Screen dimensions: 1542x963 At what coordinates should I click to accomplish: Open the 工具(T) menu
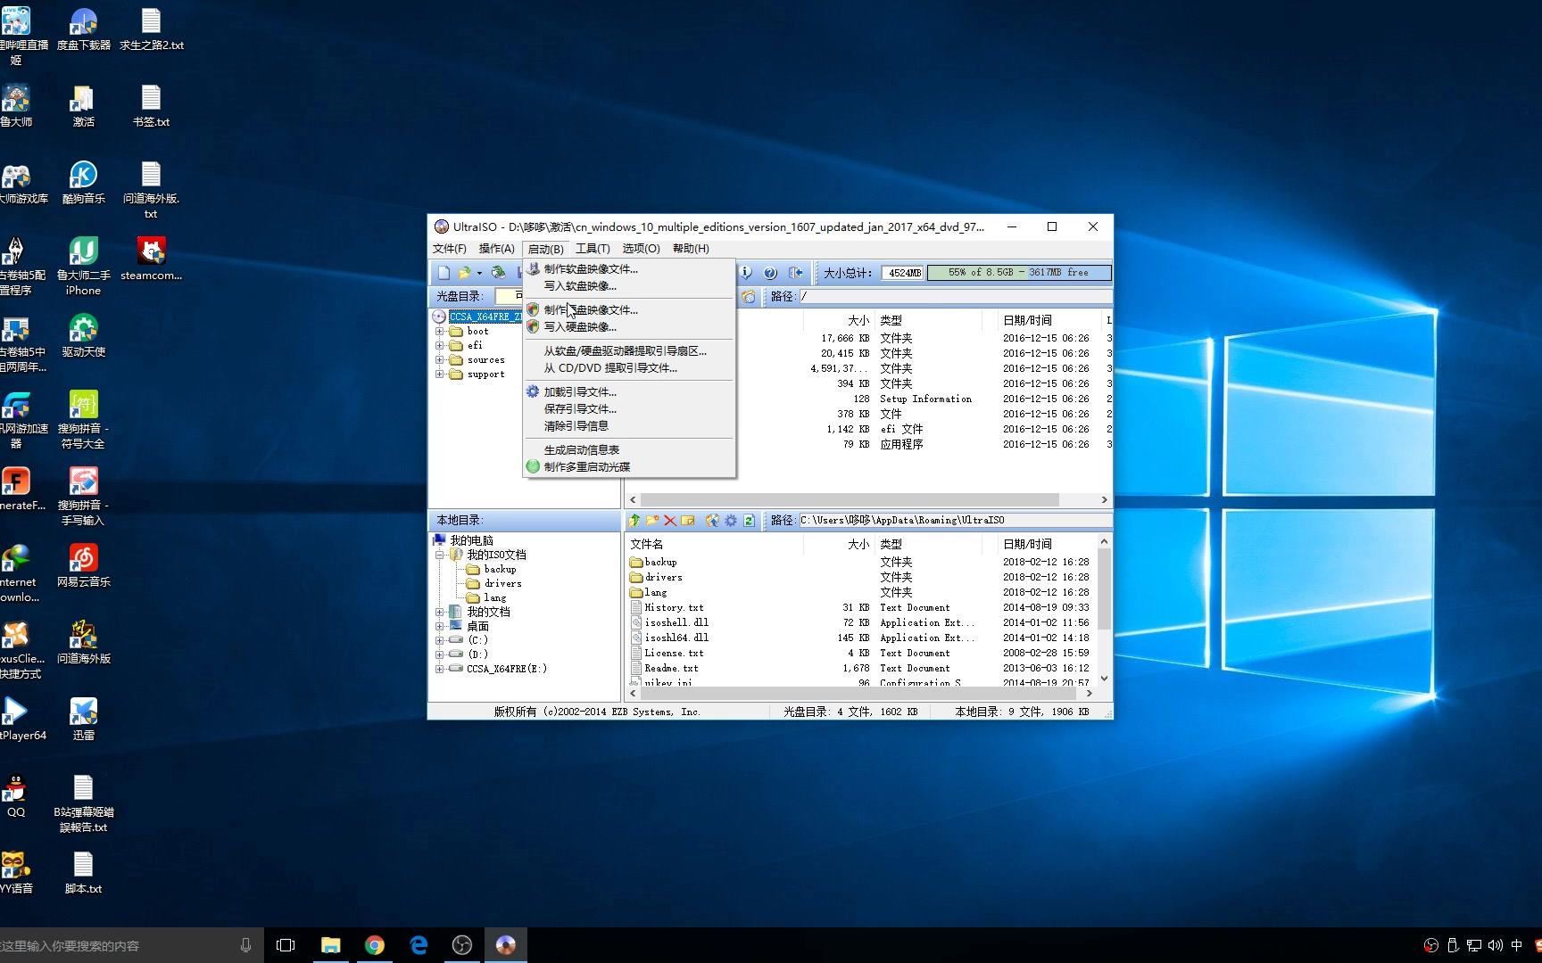click(x=593, y=249)
